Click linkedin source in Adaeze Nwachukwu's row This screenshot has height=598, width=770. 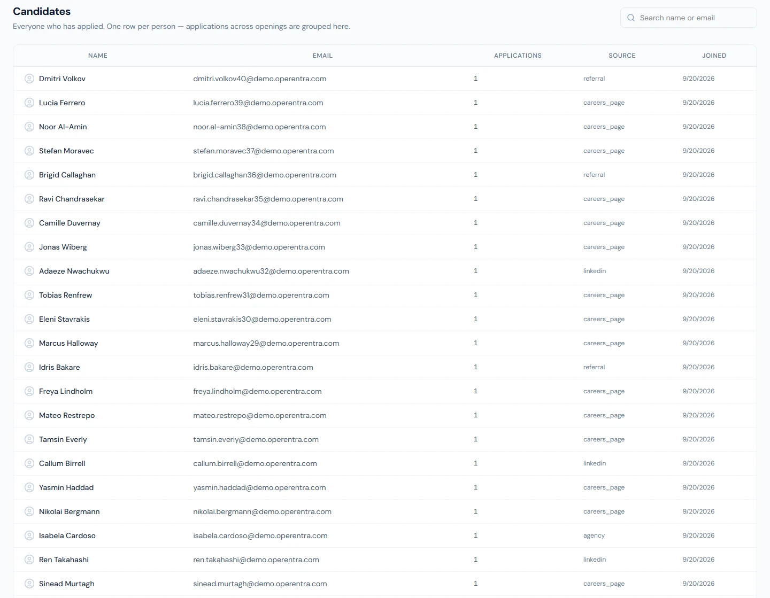point(595,271)
